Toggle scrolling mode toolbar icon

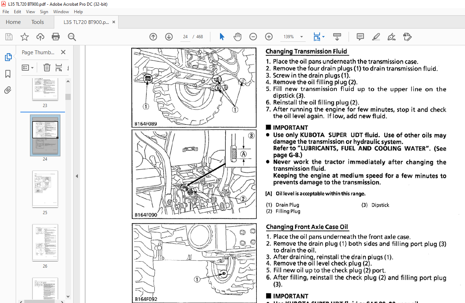pos(337,37)
